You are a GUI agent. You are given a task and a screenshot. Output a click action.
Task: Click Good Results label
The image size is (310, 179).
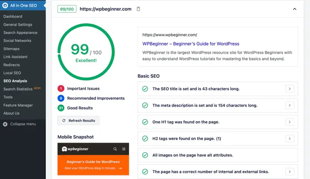pyautogui.click(x=80, y=108)
